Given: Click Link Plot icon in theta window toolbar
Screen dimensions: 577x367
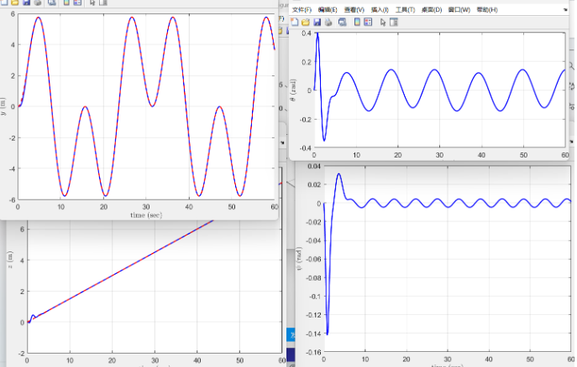Looking at the screenshot, I should [x=342, y=23].
